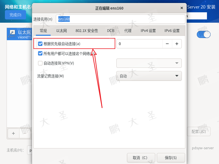Click the 取消(C) cancel button

(x=141, y=158)
